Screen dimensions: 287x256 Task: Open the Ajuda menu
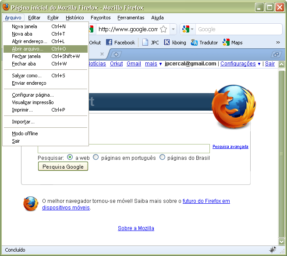(x=157, y=18)
